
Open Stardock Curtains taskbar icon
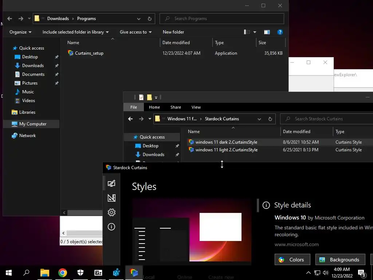[134, 273]
